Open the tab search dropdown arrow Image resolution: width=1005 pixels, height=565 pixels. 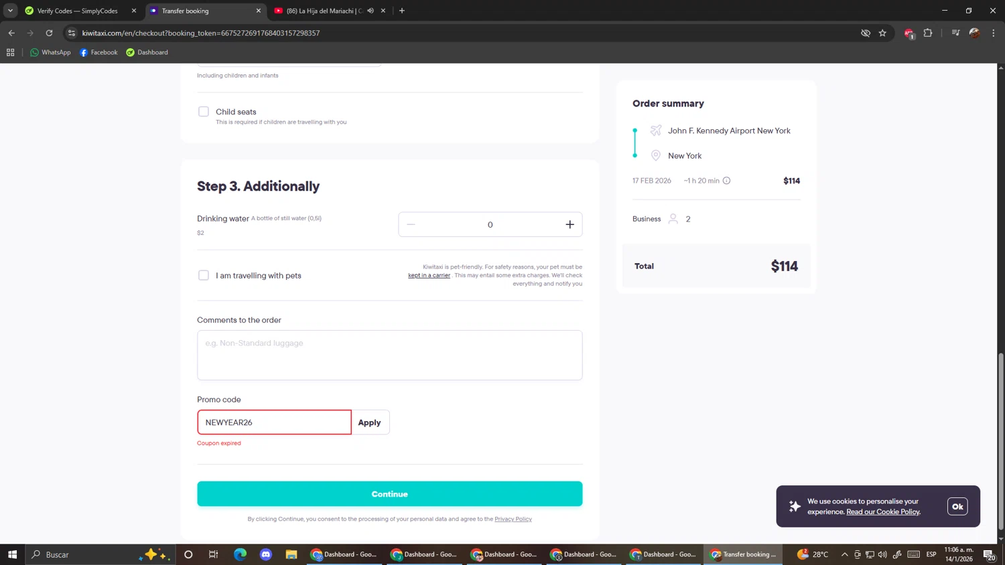[x=10, y=11]
